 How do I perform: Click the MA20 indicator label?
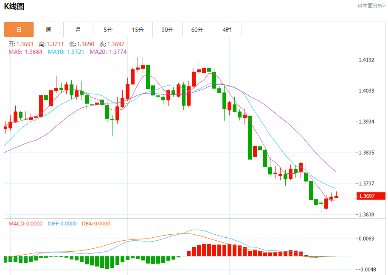[x=108, y=52]
